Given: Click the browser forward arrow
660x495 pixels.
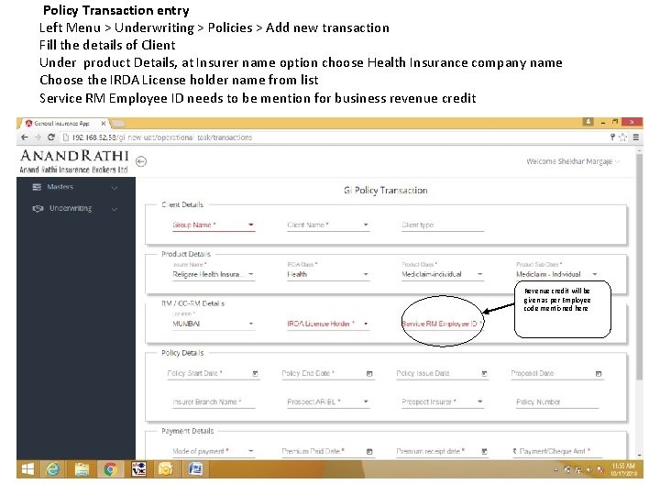Looking at the screenshot, I should click(38, 137).
